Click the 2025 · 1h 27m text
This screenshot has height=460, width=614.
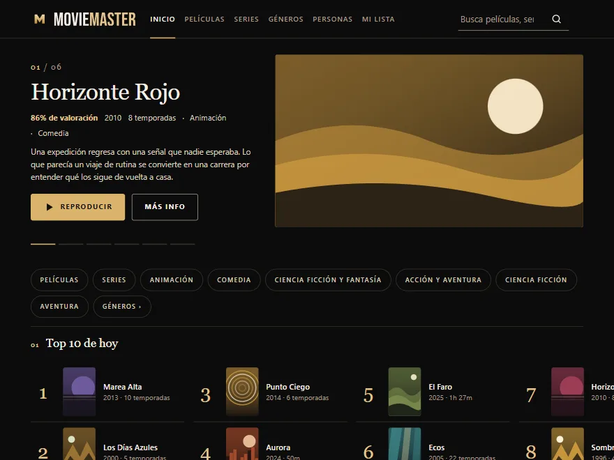tap(450, 398)
